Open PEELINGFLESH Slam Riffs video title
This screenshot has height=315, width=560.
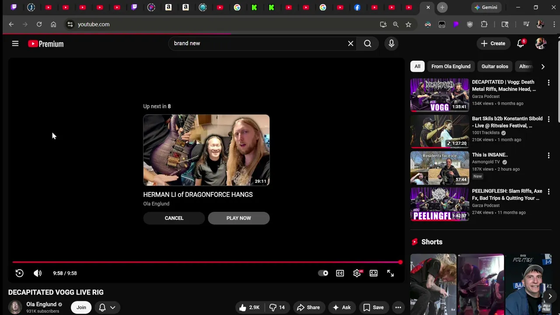point(507,195)
